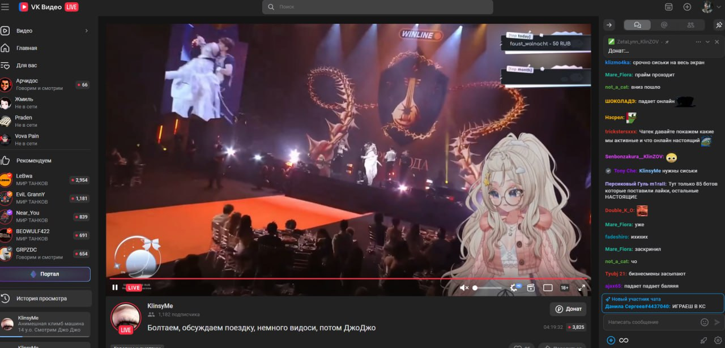Open chat settings gear icon
725x348 pixels.
(718, 340)
